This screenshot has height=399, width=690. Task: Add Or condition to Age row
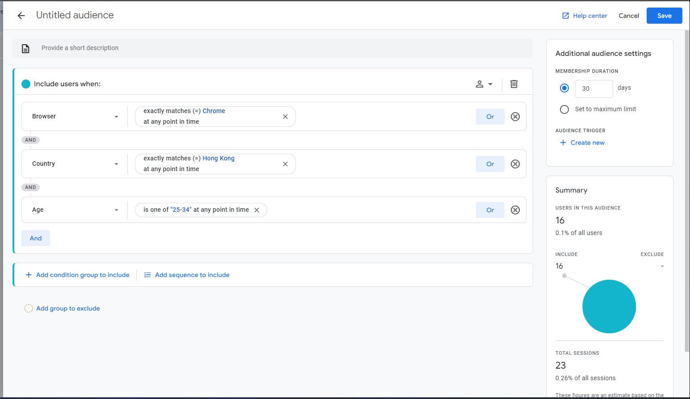pos(490,210)
